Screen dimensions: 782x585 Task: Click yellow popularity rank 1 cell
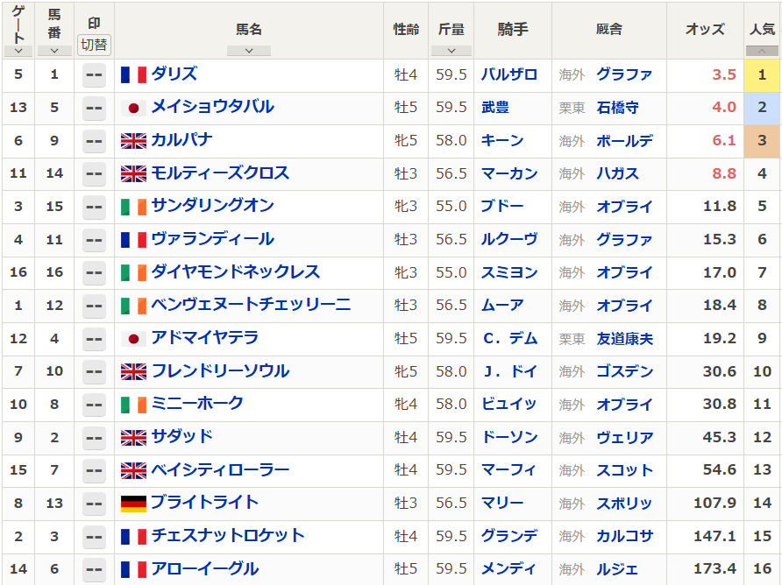click(x=762, y=75)
